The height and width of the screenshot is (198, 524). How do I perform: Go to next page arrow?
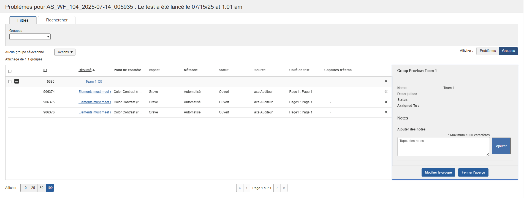click(277, 188)
